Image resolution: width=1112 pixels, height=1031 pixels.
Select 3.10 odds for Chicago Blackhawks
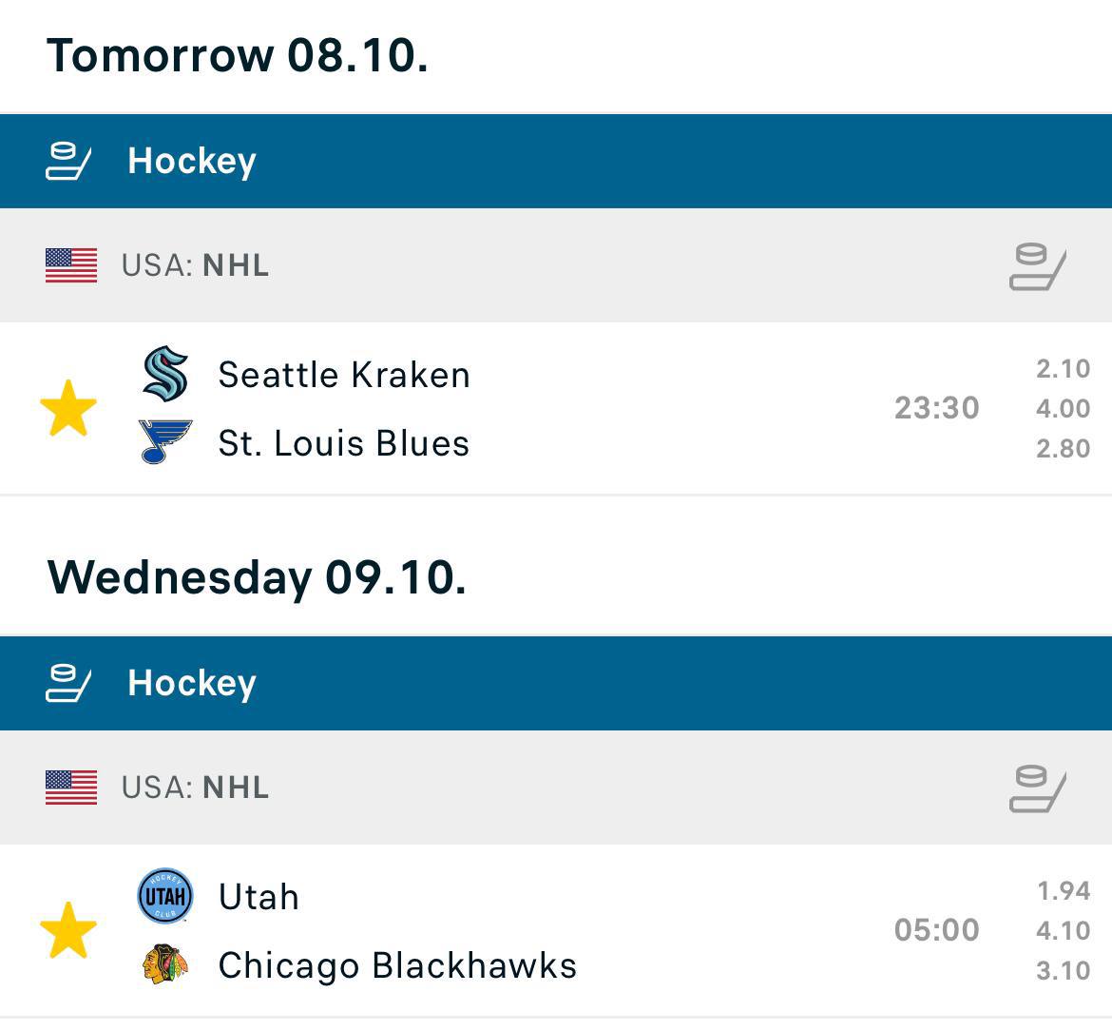(x=1063, y=971)
